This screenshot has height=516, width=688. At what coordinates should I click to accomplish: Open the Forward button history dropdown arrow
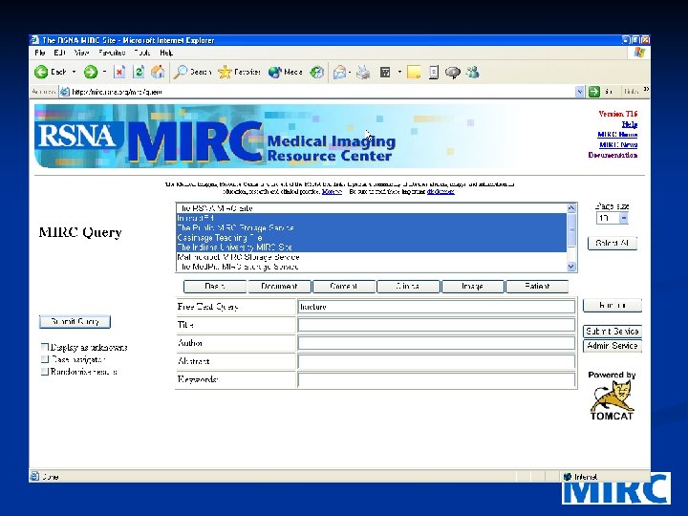coord(104,72)
